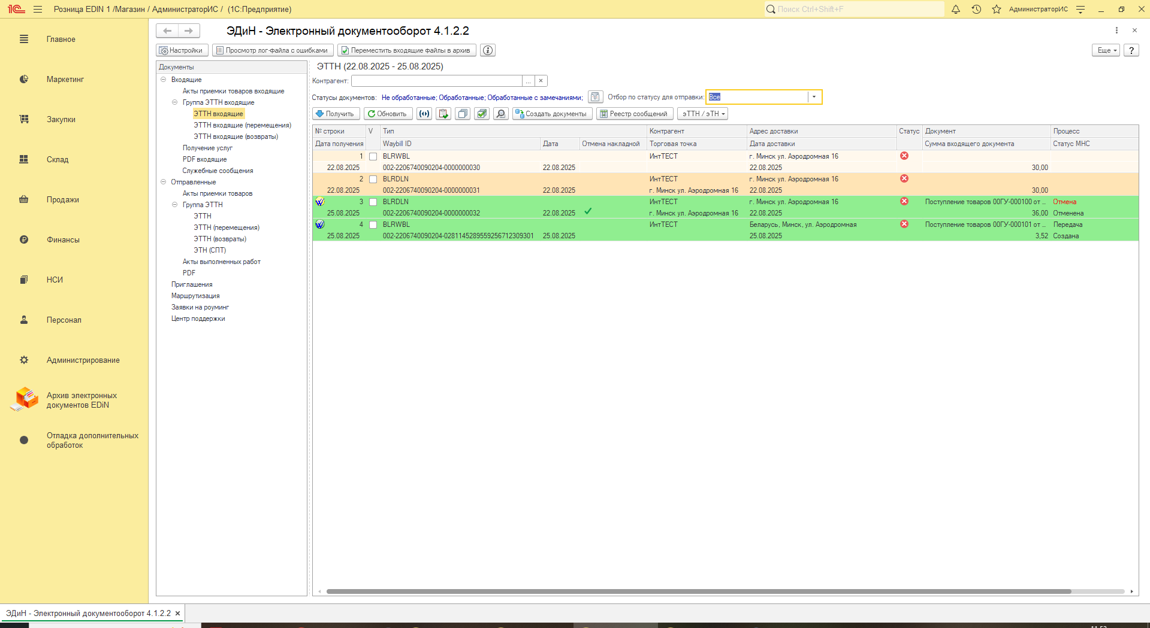Click the horizontal scrollbar under the table
Viewport: 1150px width, 628px height.
[698, 591]
